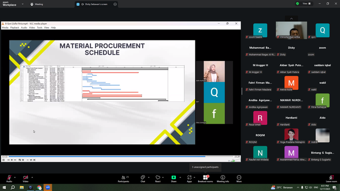
Task: Open the VLC View menu
Action: pyautogui.click(x=47, y=28)
